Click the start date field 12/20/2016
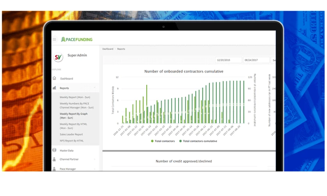Viewport: 327px width, 196px height. coord(228,60)
